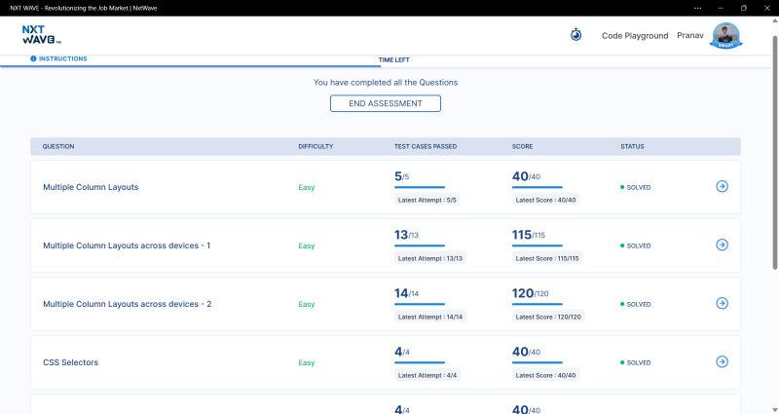Click Latest Attempt : 13/13 badge
Image resolution: width=779 pixels, height=414 pixels.
430,258
